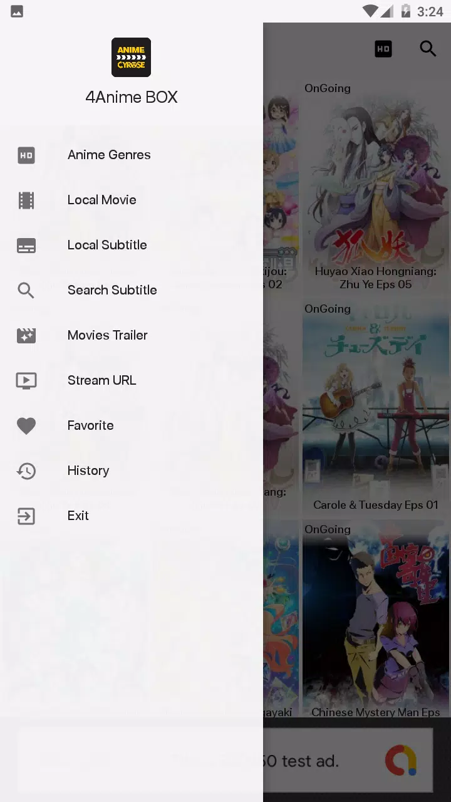Click the Movies Trailer clapper icon
The height and width of the screenshot is (802, 451).
click(x=26, y=335)
